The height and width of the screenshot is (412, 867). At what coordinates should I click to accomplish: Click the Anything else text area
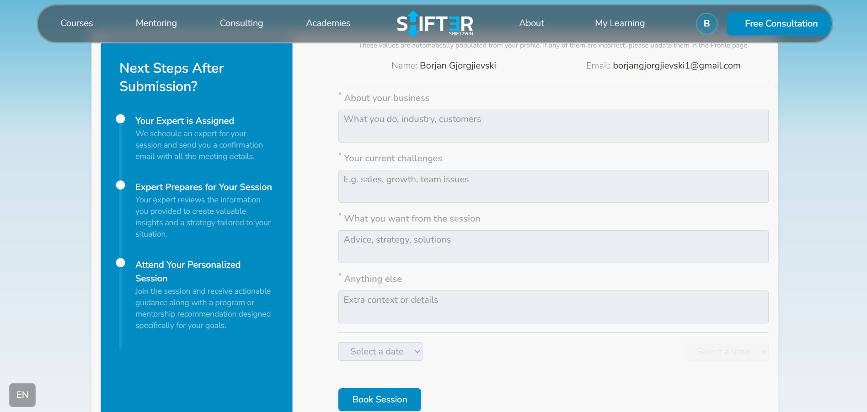[553, 307]
